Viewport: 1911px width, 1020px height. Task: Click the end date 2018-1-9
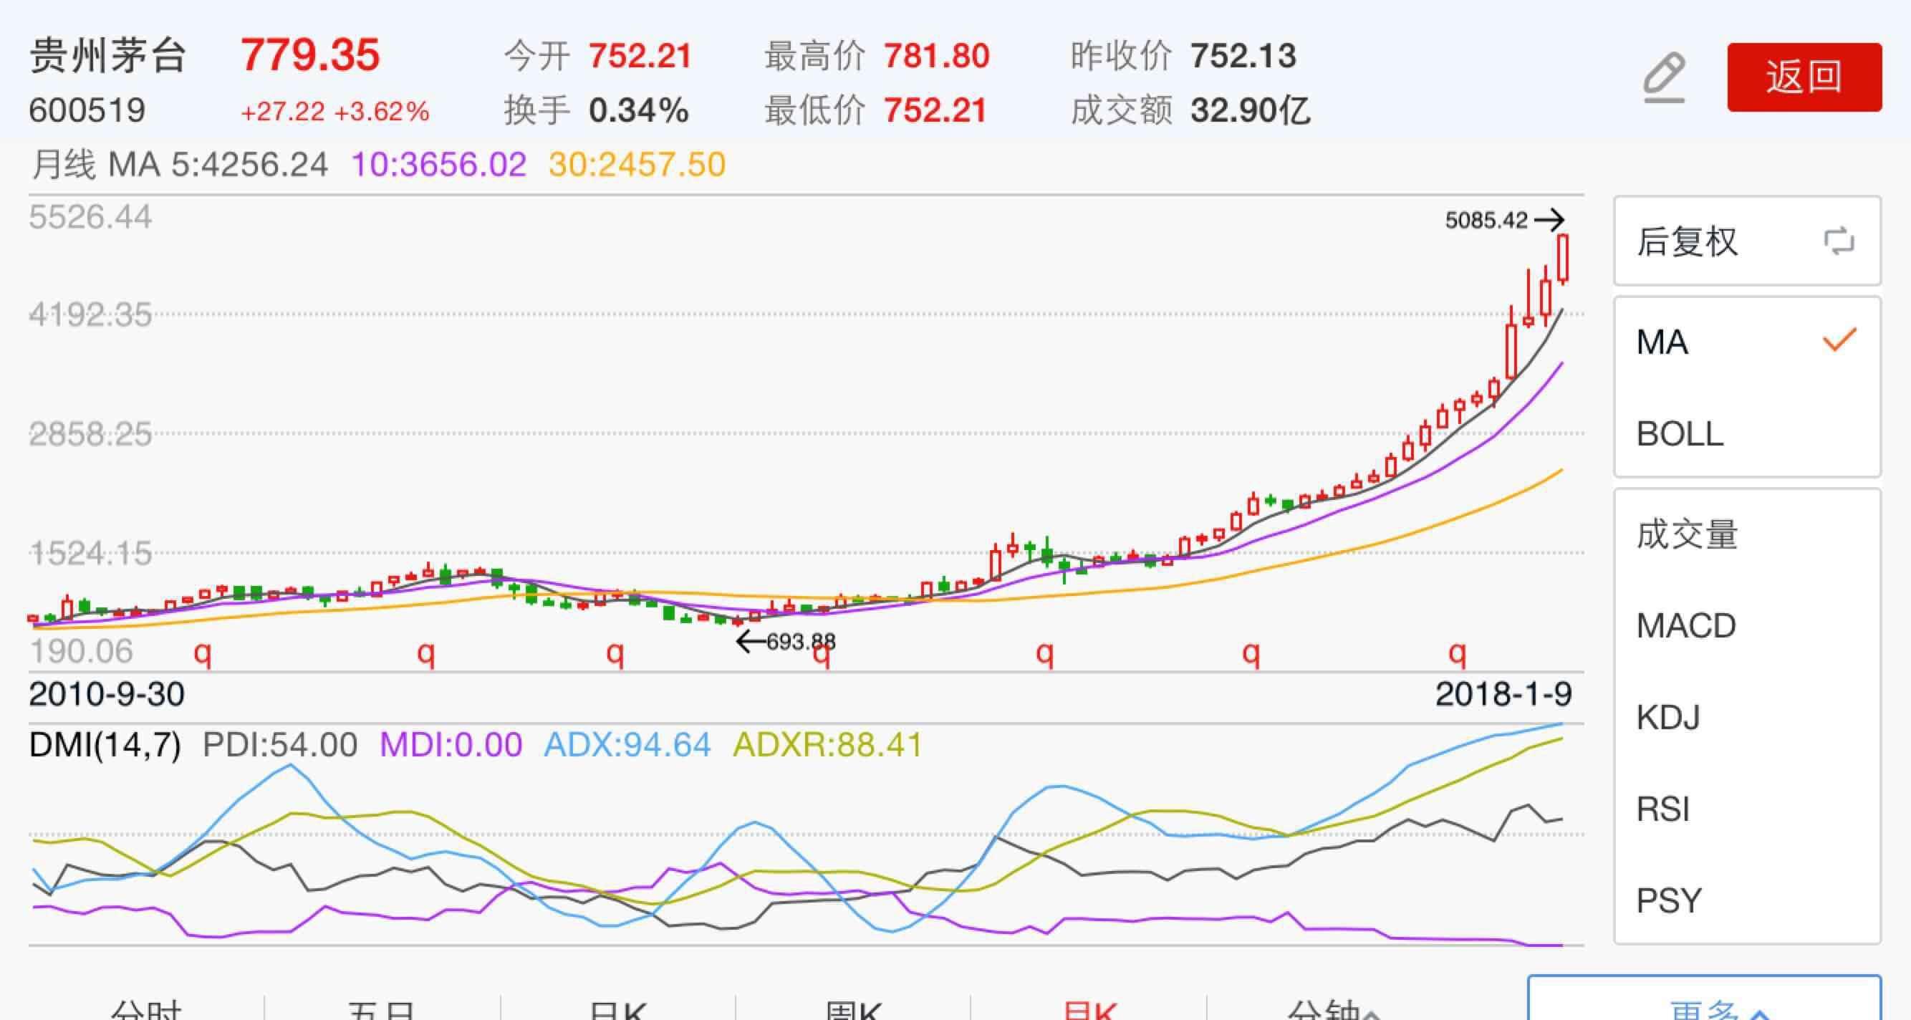click(x=1503, y=694)
